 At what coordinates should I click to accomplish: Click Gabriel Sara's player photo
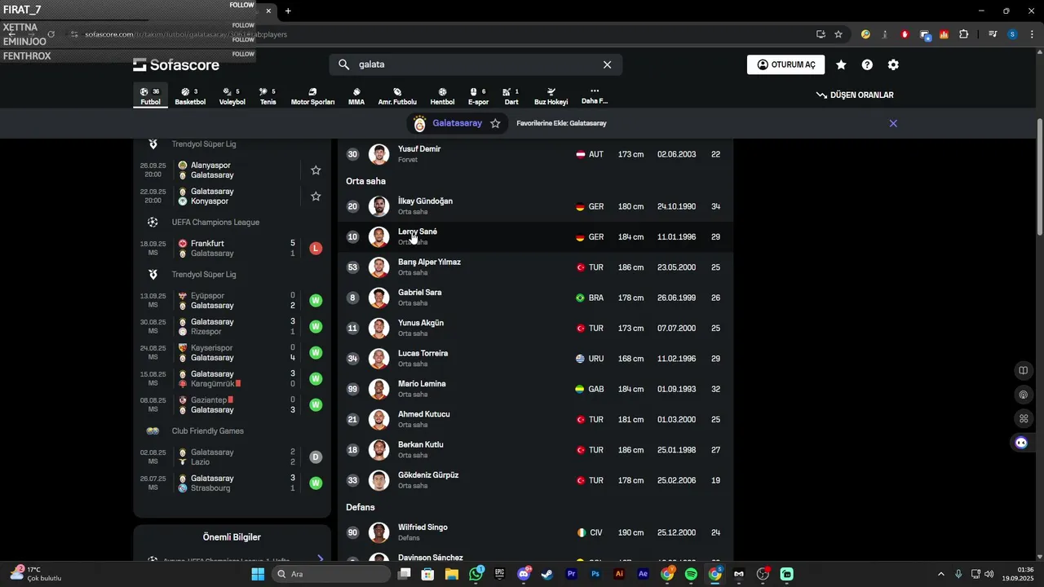pos(378,298)
